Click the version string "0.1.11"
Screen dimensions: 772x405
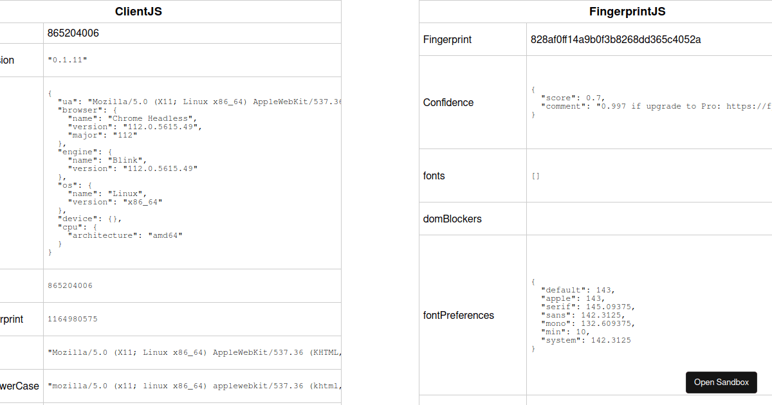(x=66, y=59)
